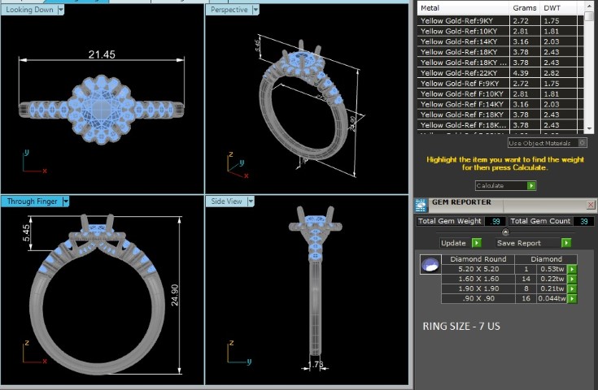Screen dimensions: 598x390
Task: Click the scroll-up arrow of the metal list
Action: [589, 6]
